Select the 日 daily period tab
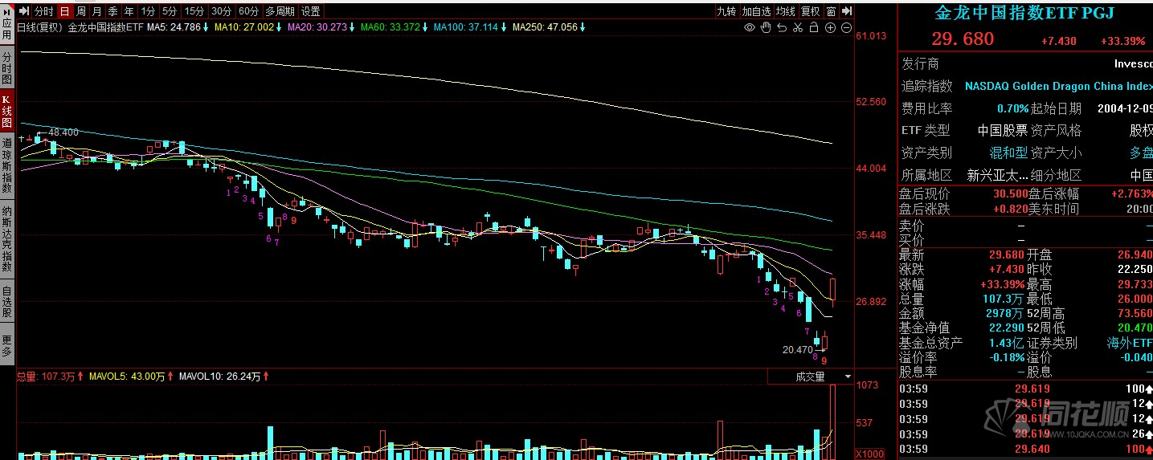 (x=63, y=11)
